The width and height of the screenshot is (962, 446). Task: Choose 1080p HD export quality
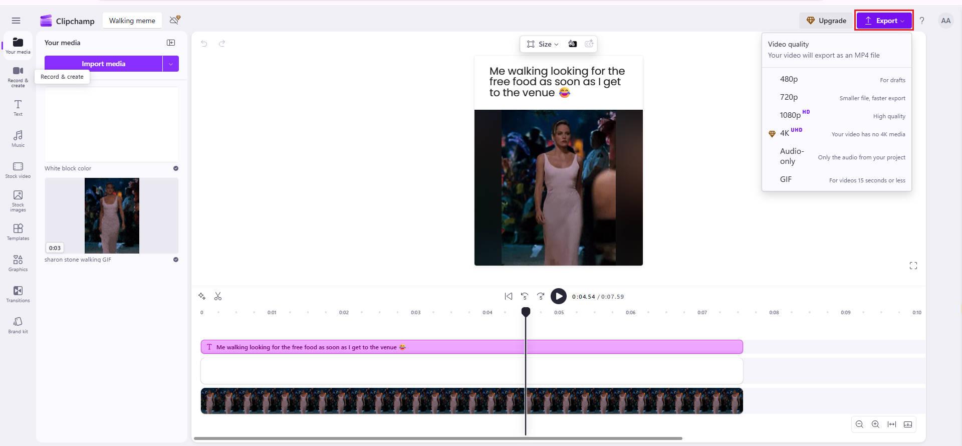point(837,115)
